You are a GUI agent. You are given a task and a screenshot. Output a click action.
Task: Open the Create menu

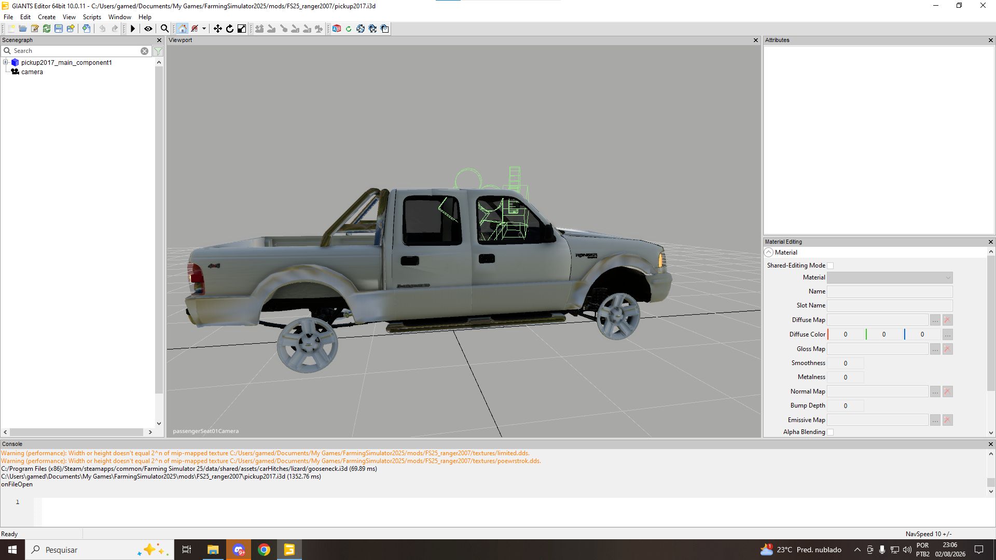(x=47, y=17)
